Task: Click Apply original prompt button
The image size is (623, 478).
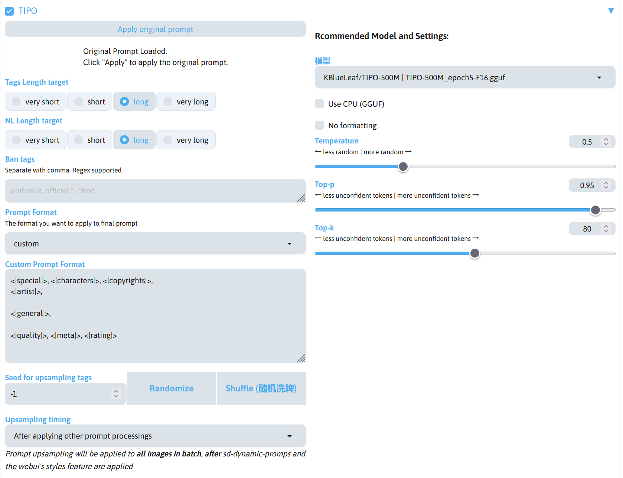Action: pyautogui.click(x=155, y=29)
